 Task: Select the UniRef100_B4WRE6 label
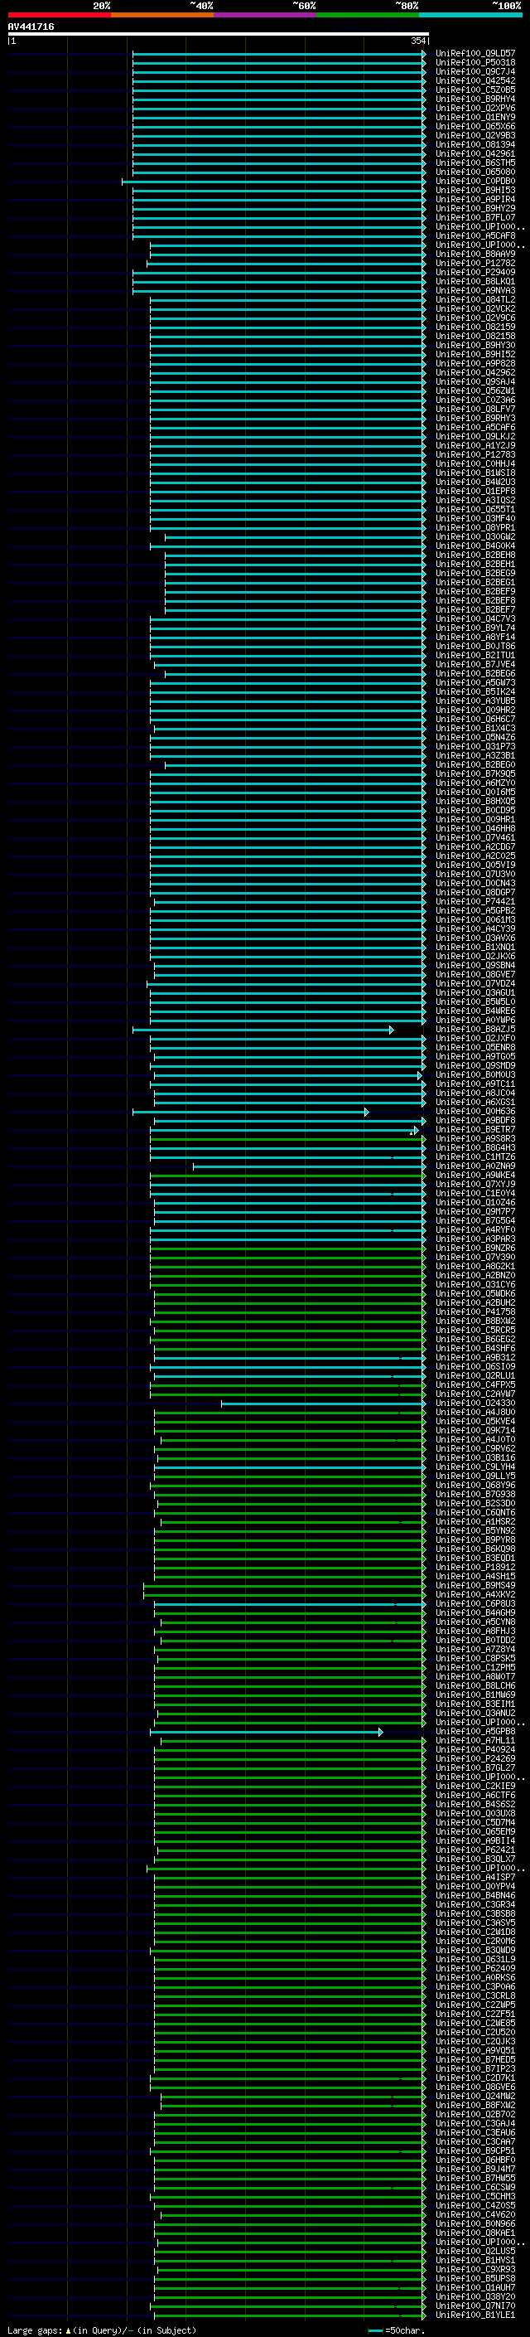[x=475, y=1011]
